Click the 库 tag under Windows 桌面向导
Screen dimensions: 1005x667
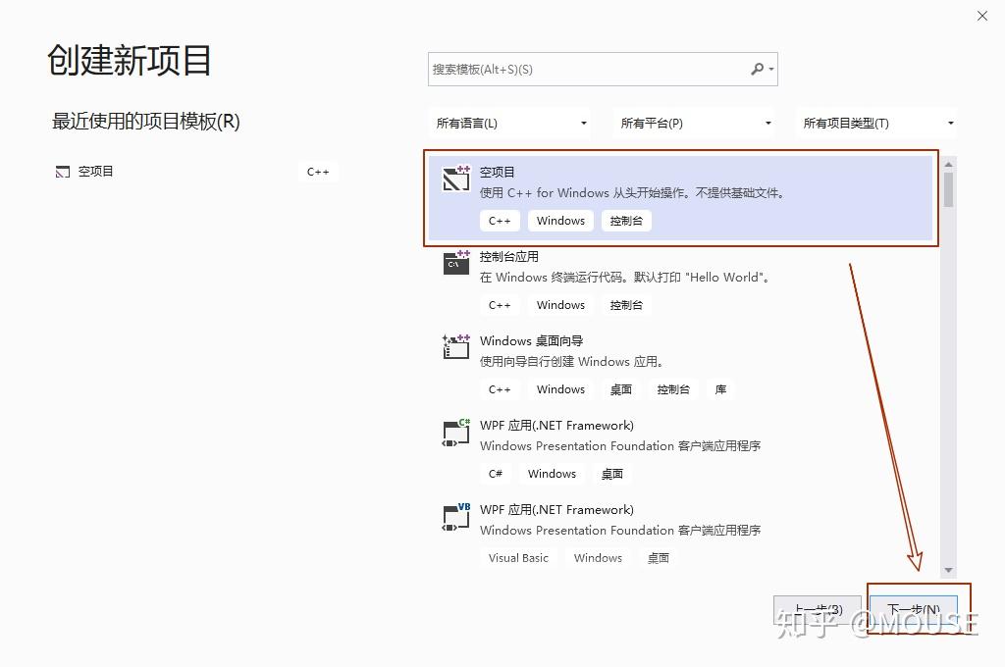click(x=720, y=388)
